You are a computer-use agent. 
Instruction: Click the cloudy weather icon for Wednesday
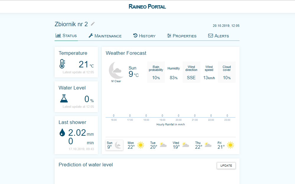(186, 144)
